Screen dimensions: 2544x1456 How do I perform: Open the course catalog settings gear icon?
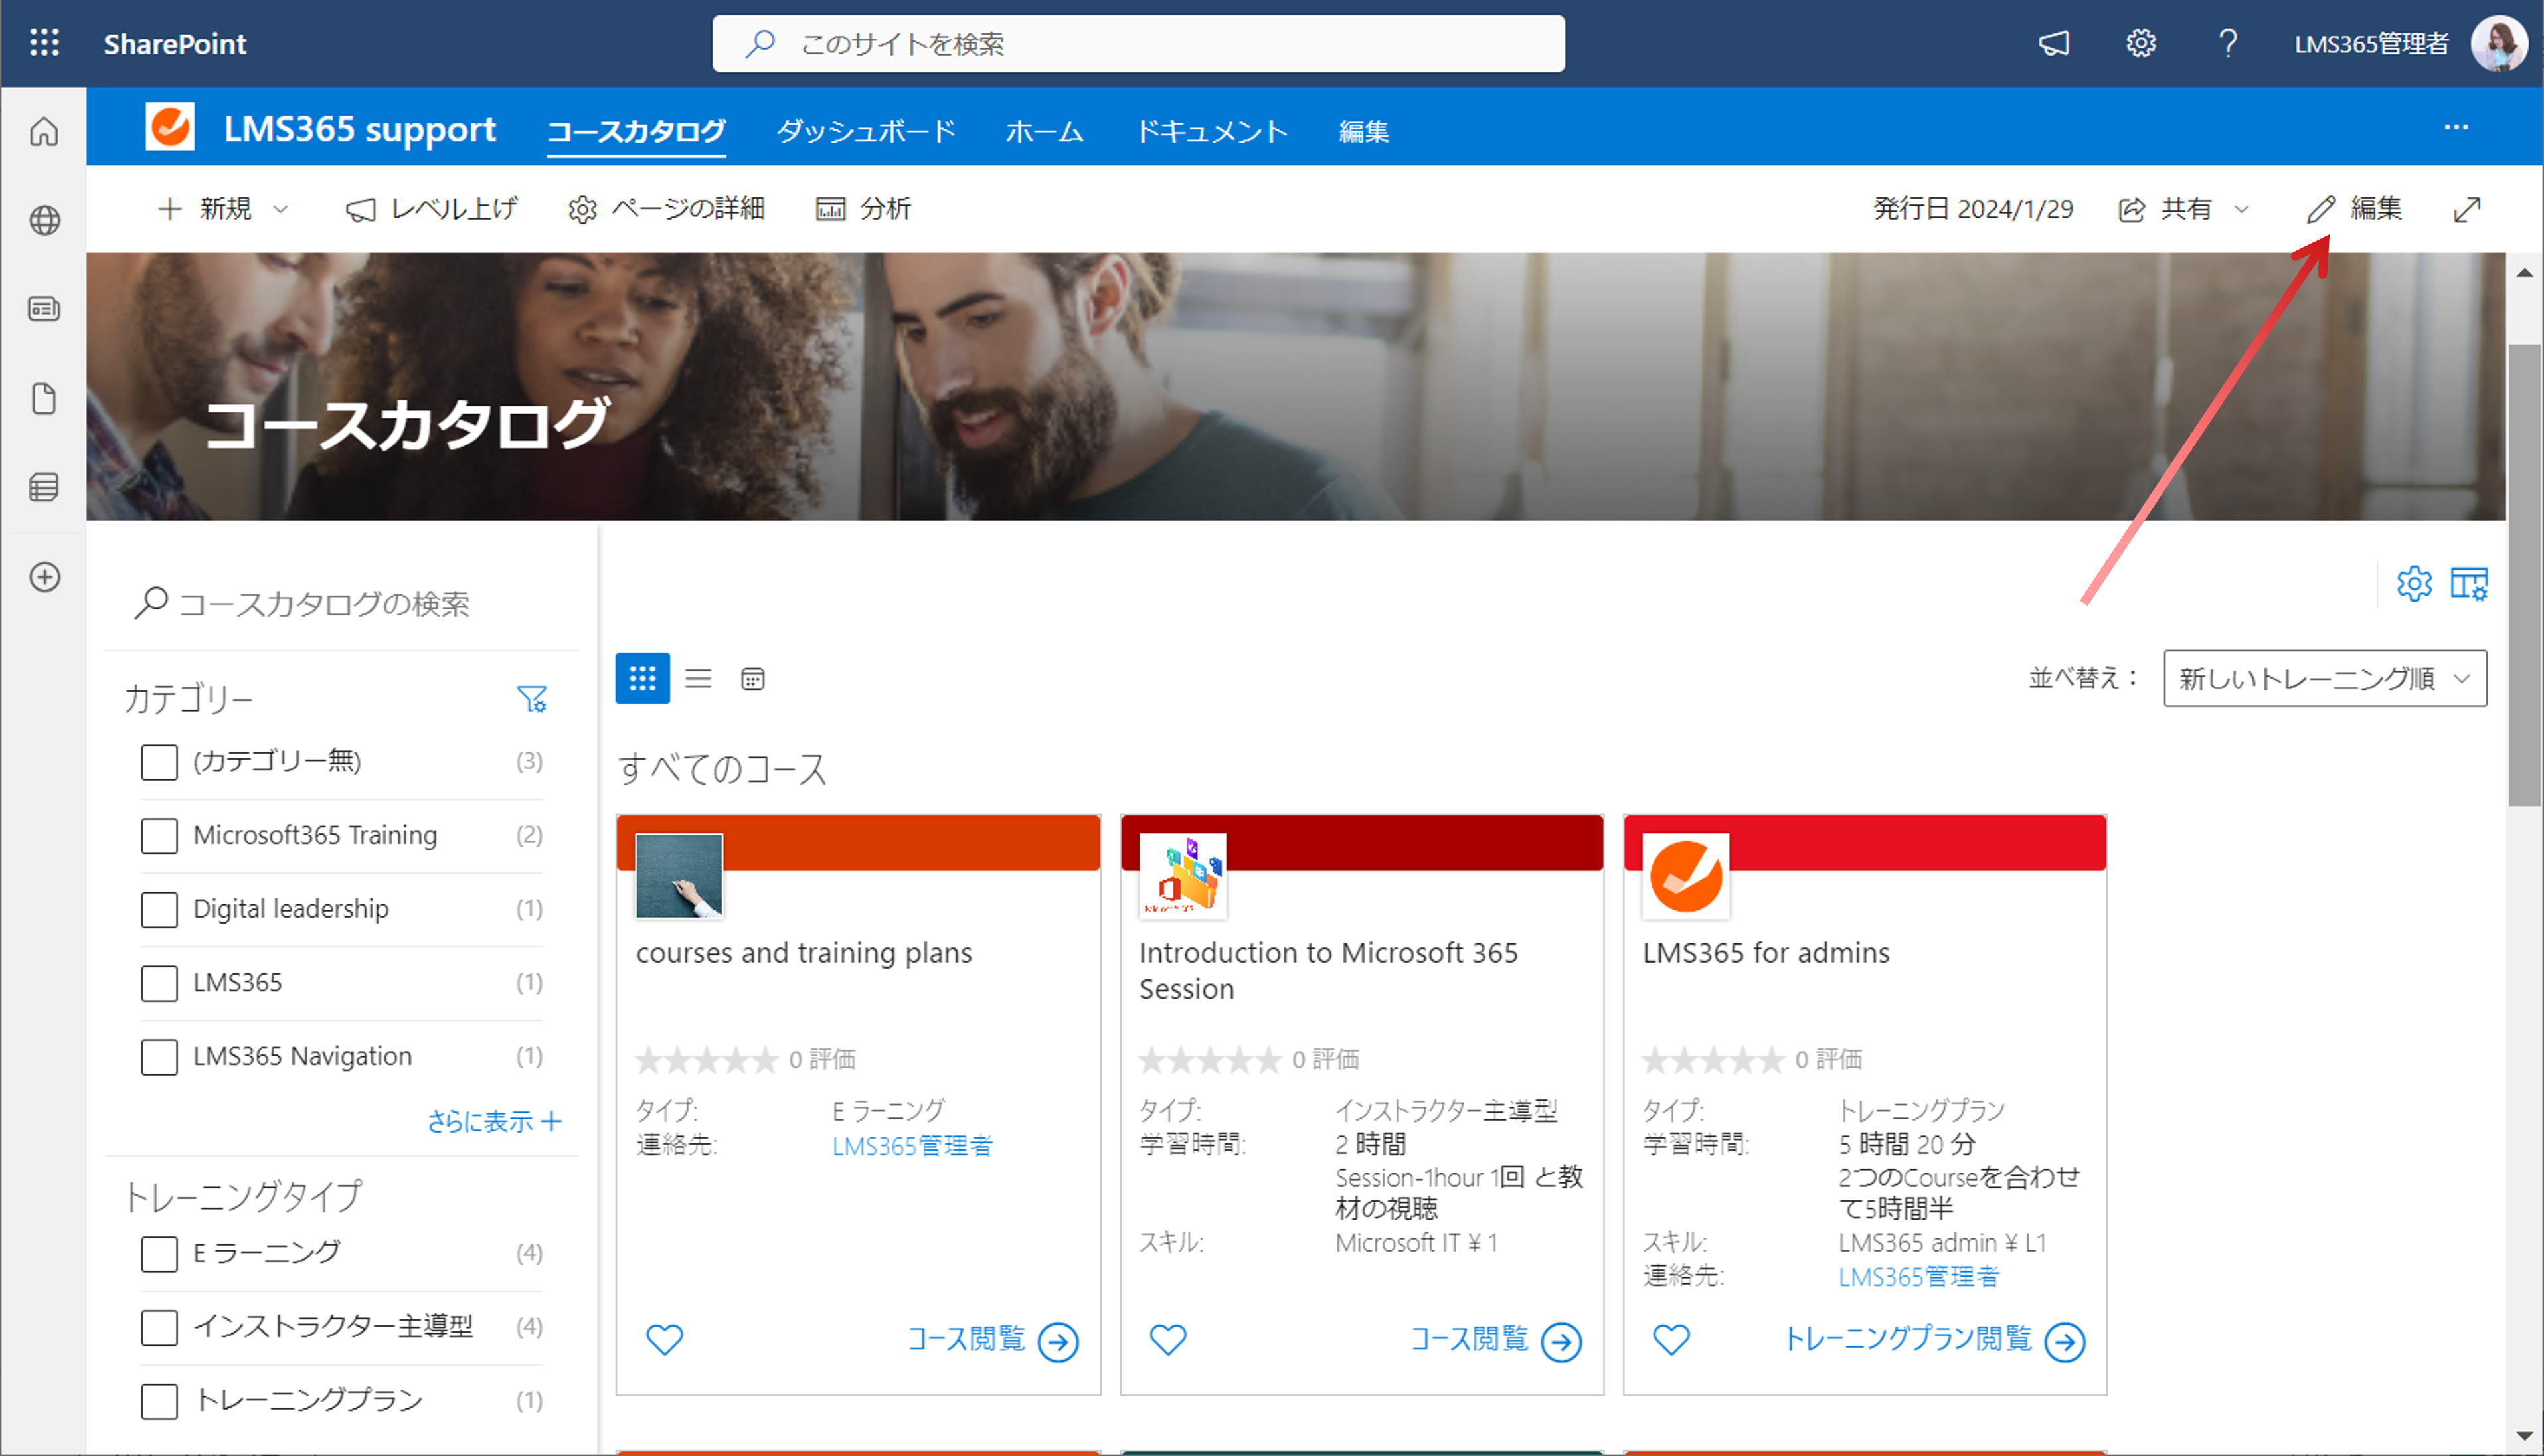(2413, 583)
